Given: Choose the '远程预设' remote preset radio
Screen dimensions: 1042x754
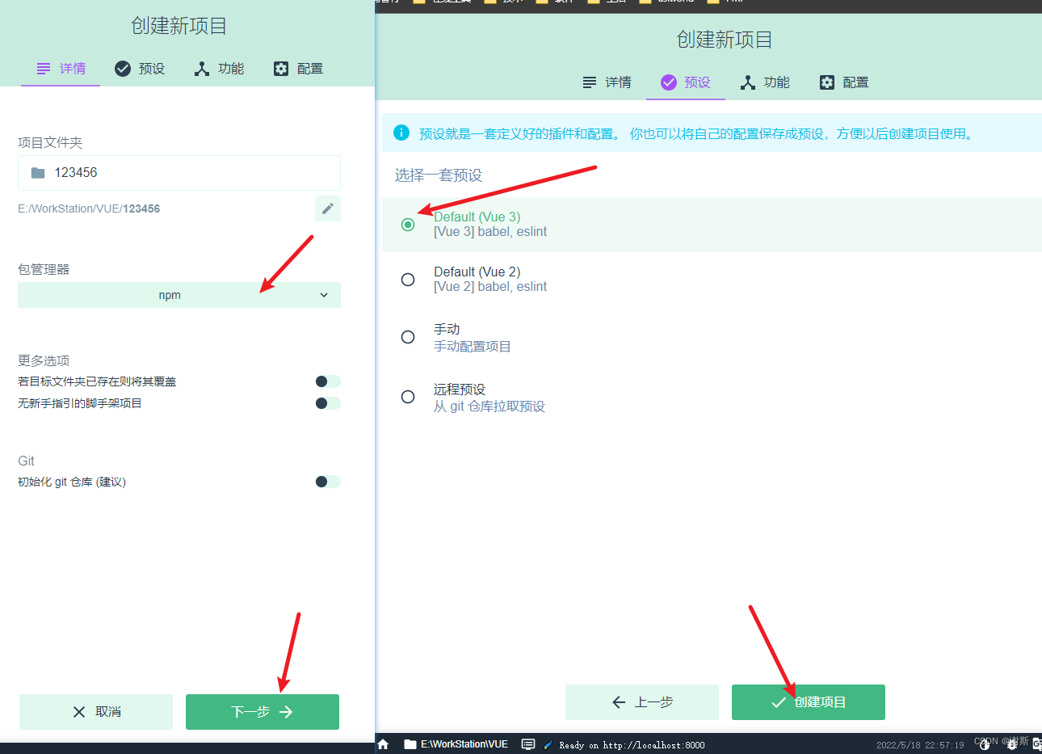Looking at the screenshot, I should 408,397.
